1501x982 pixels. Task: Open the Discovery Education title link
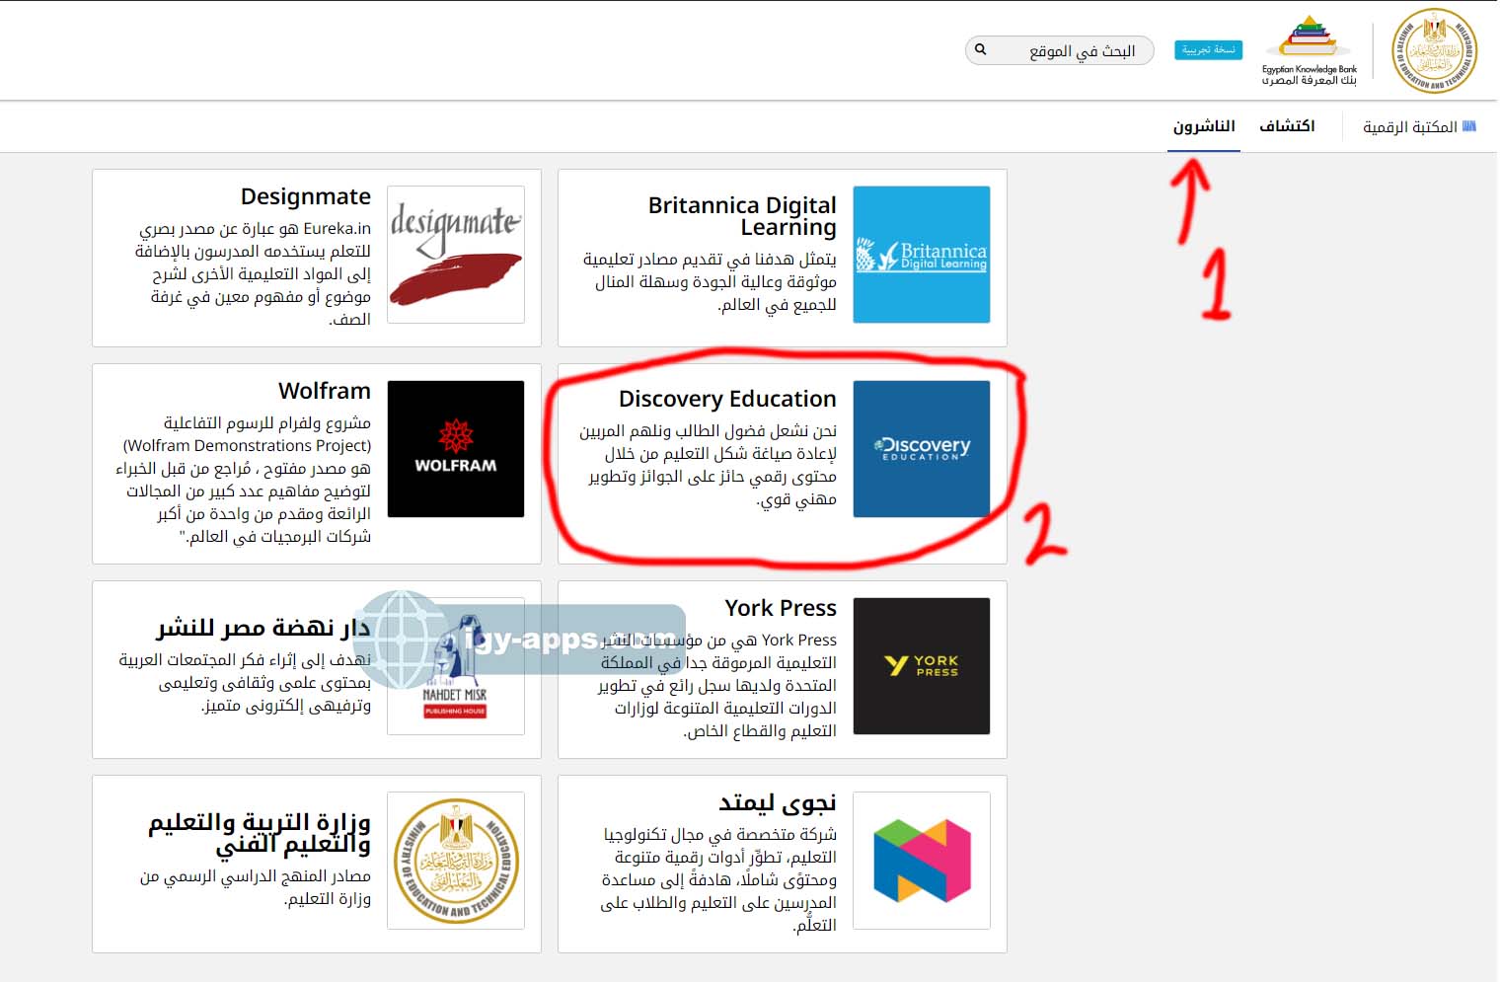click(x=726, y=399)
